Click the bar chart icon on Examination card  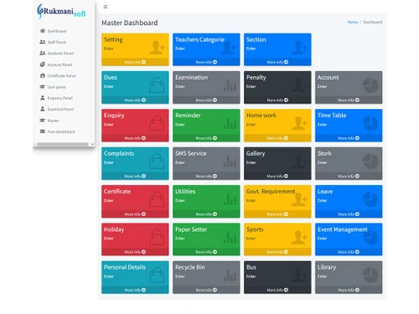(x=230, y=85)
